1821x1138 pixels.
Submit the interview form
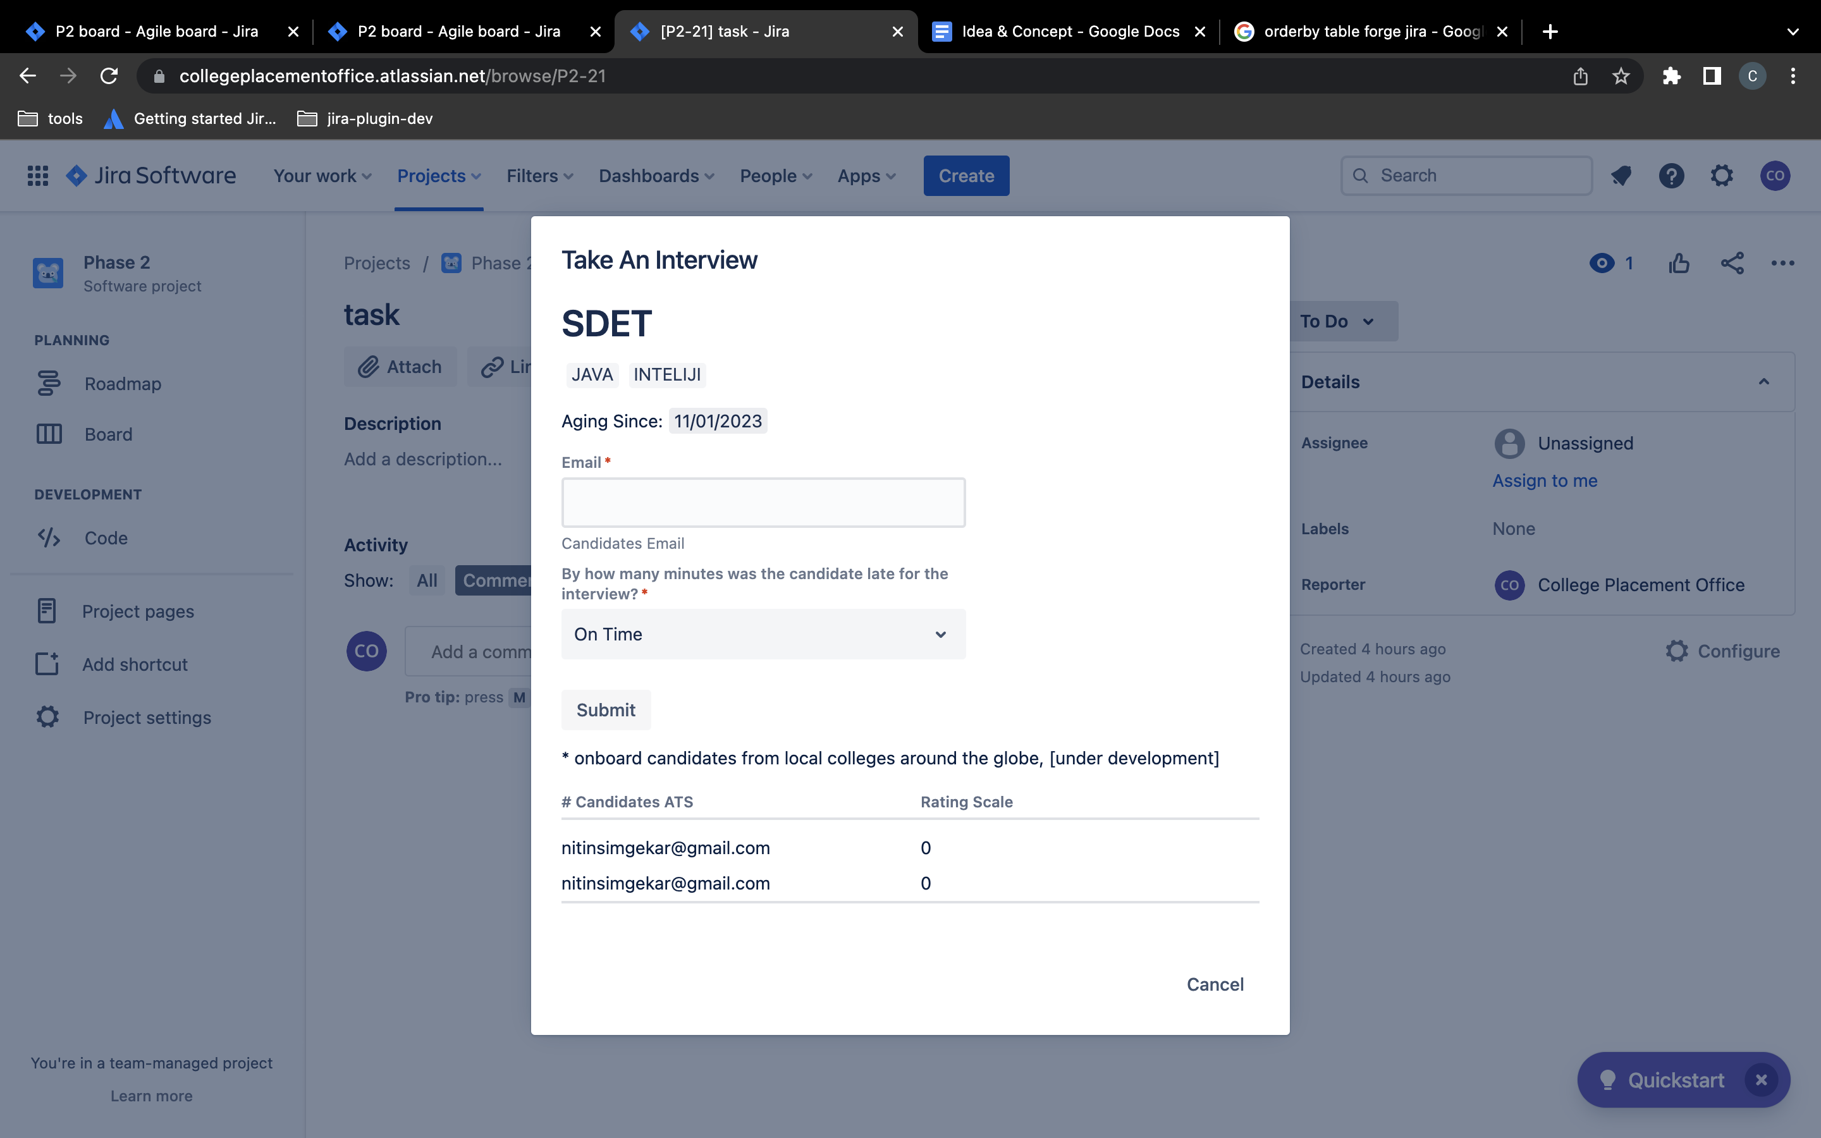click(606, 710)
